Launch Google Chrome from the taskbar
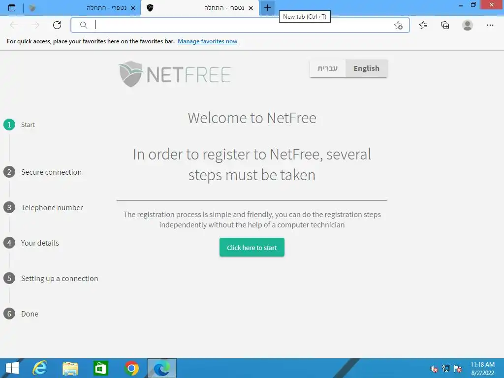The height and width of the screenshot is (378, 504). [131, 368]
